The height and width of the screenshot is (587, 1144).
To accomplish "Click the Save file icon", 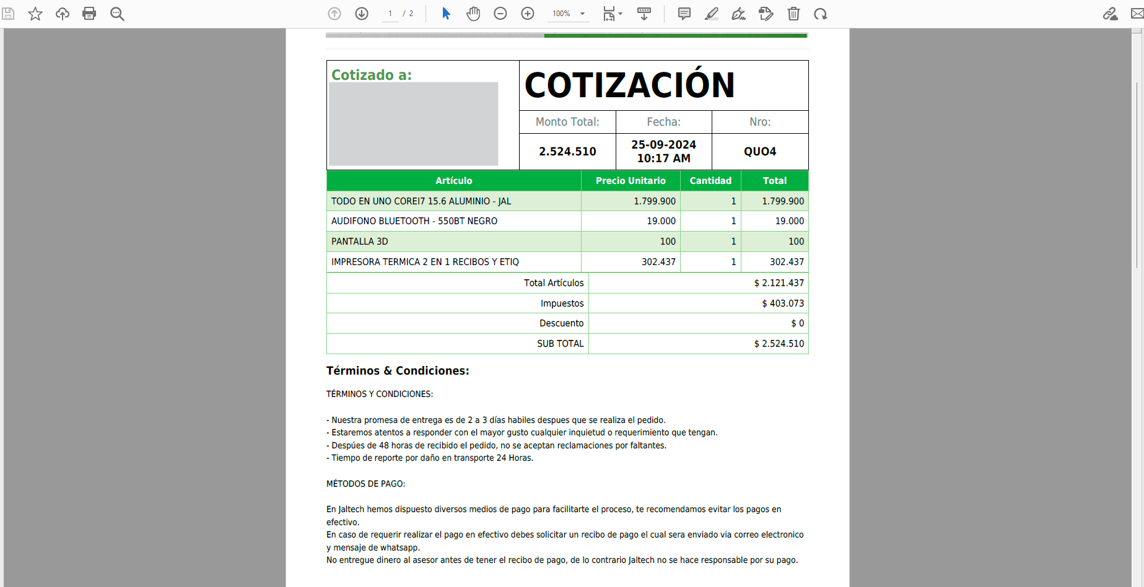I will pos(8,14).
